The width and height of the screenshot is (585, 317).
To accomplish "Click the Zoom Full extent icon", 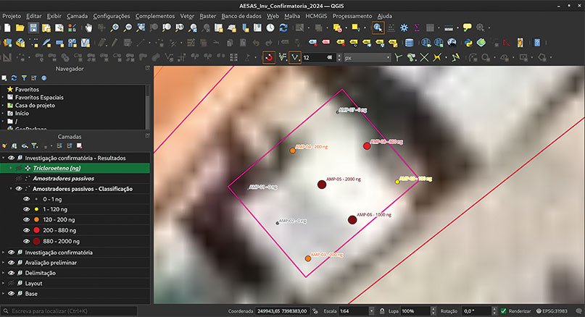I will click(141, 28).
